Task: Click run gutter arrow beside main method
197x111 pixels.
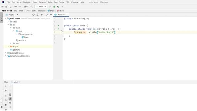Action: [58, 29]
